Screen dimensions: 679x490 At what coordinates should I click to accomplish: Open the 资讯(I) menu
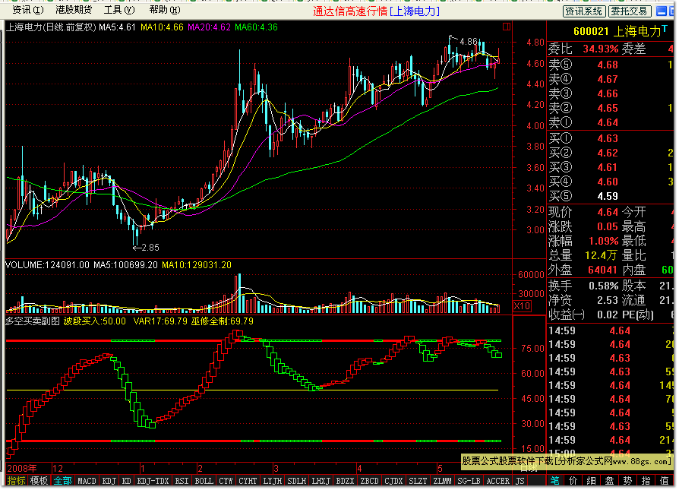[x=27, y=10]
